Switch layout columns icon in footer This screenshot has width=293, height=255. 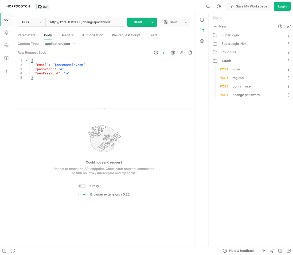(x=280, y=251)
